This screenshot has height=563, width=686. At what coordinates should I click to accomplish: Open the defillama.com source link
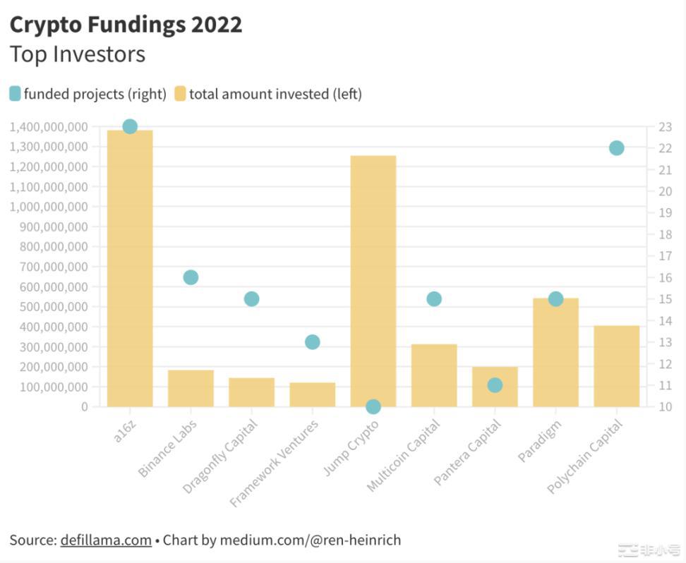click(x=106, y=540)
